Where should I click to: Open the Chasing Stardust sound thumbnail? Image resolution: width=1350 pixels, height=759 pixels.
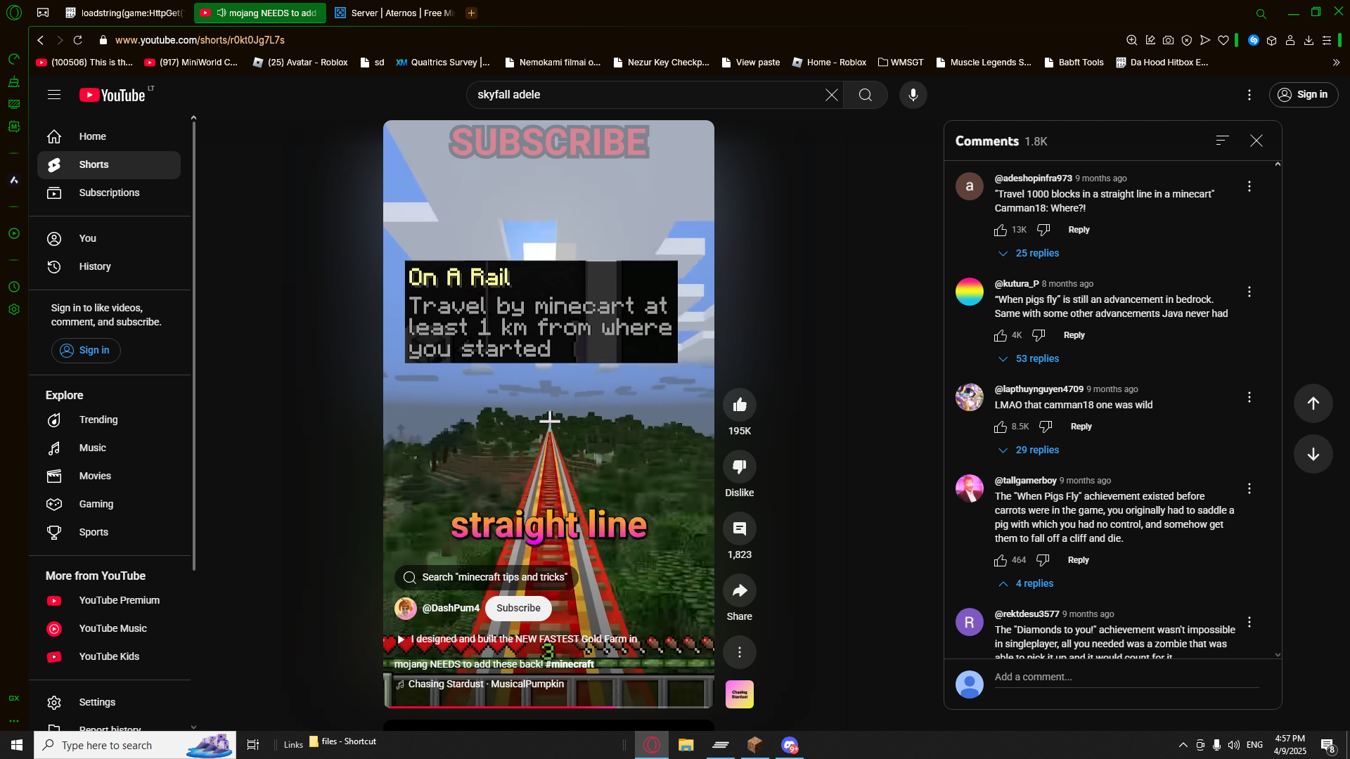click(x=740, y=694)
